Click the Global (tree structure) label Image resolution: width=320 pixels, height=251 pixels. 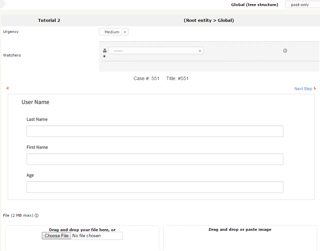[254, 5]
